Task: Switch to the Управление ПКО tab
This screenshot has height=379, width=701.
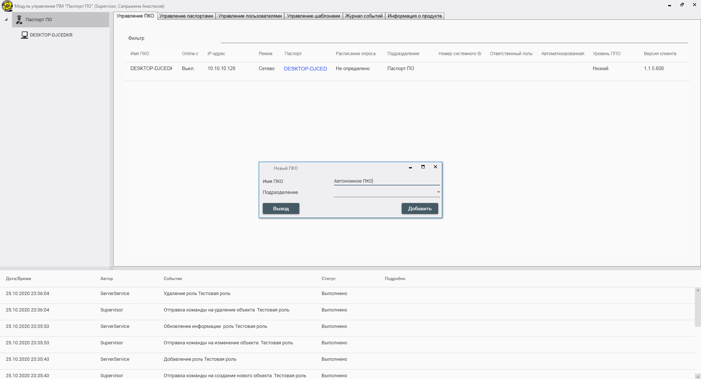Action: tap(135, 16)
